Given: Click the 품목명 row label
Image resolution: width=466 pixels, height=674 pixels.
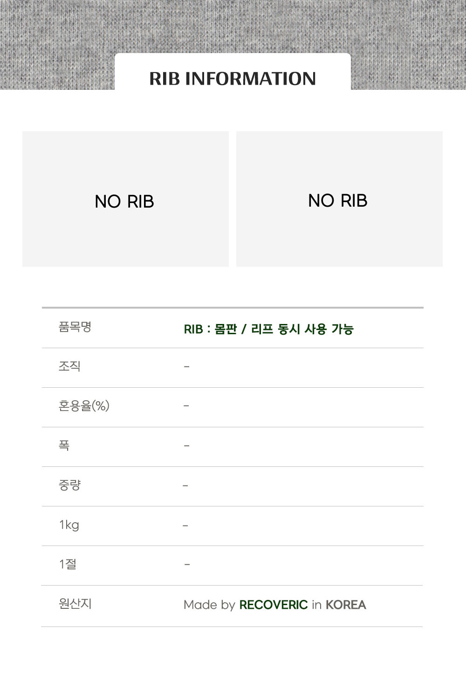Looking at the screenshot, I should click(75, 327).
